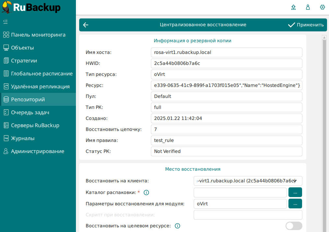The height and width of the screenshot is (232, 329).
Task: Select Глобальное расписание menu item
Action: (42, 73)
